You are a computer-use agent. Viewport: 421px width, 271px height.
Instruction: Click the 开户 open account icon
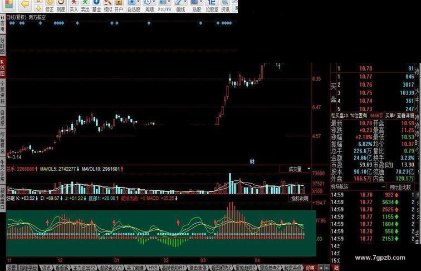click(119, 6)
